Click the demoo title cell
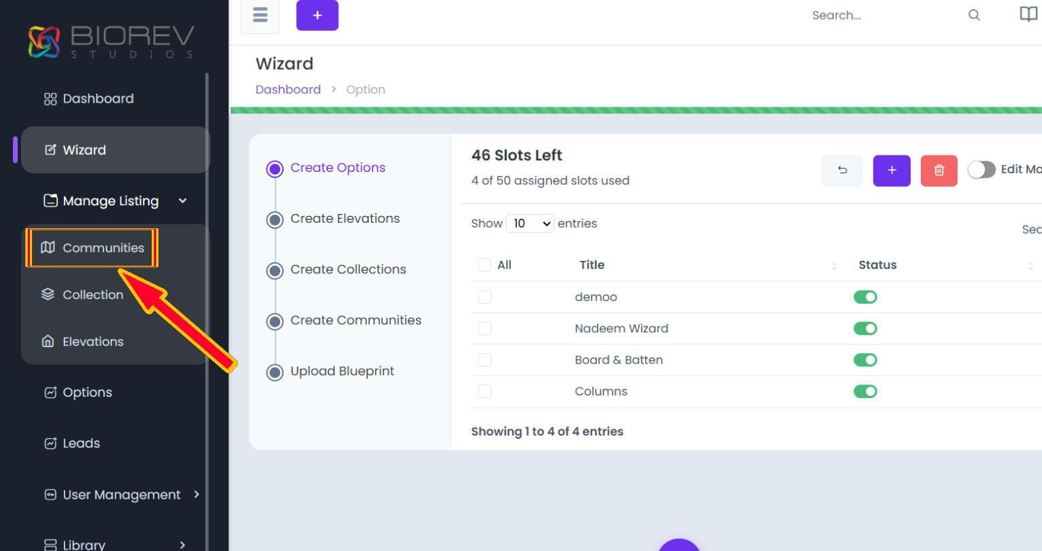The height and width of the screenshot is (551, 1042). [596, 297]
